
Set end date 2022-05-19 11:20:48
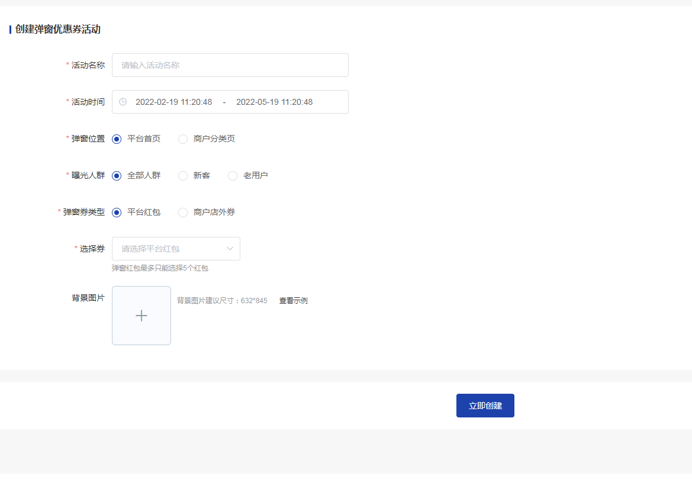274,102
